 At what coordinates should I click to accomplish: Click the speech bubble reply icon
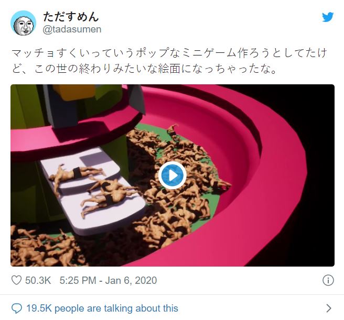(x=17, y=308)
